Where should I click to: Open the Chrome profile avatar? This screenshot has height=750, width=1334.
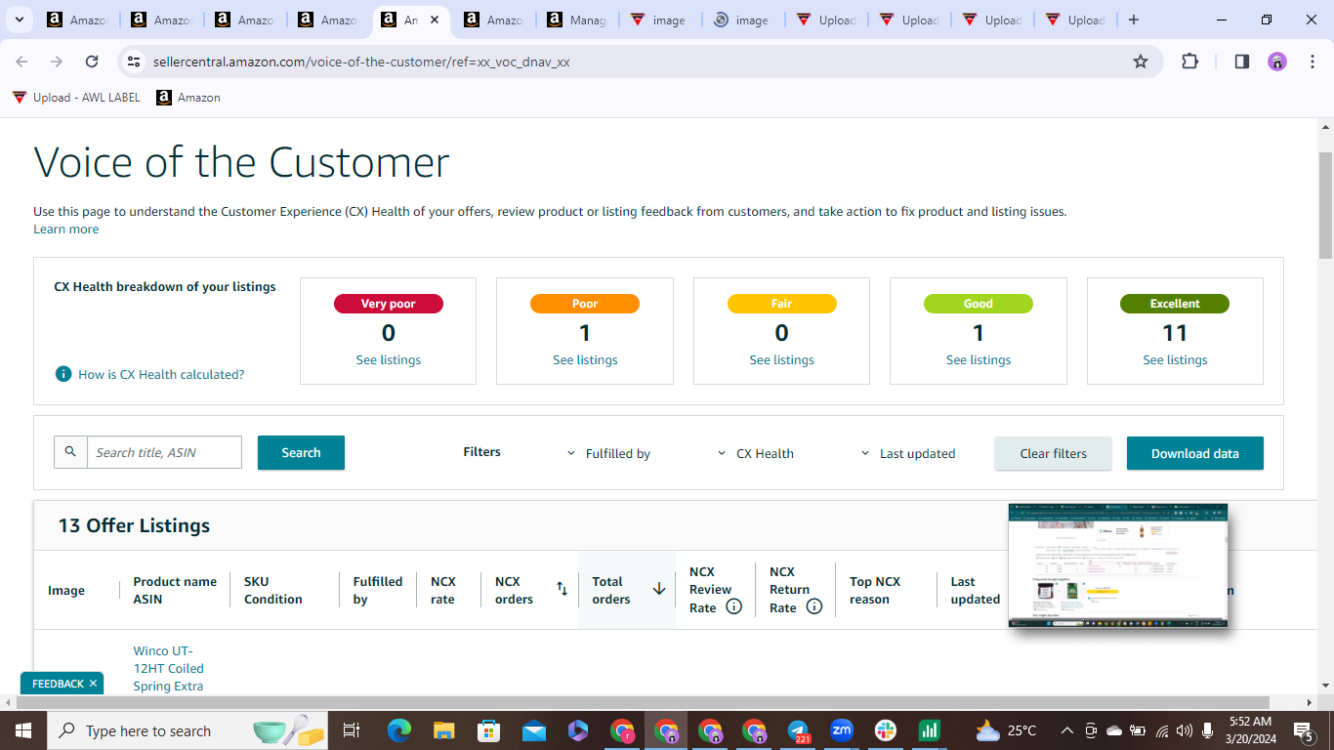1277,62
